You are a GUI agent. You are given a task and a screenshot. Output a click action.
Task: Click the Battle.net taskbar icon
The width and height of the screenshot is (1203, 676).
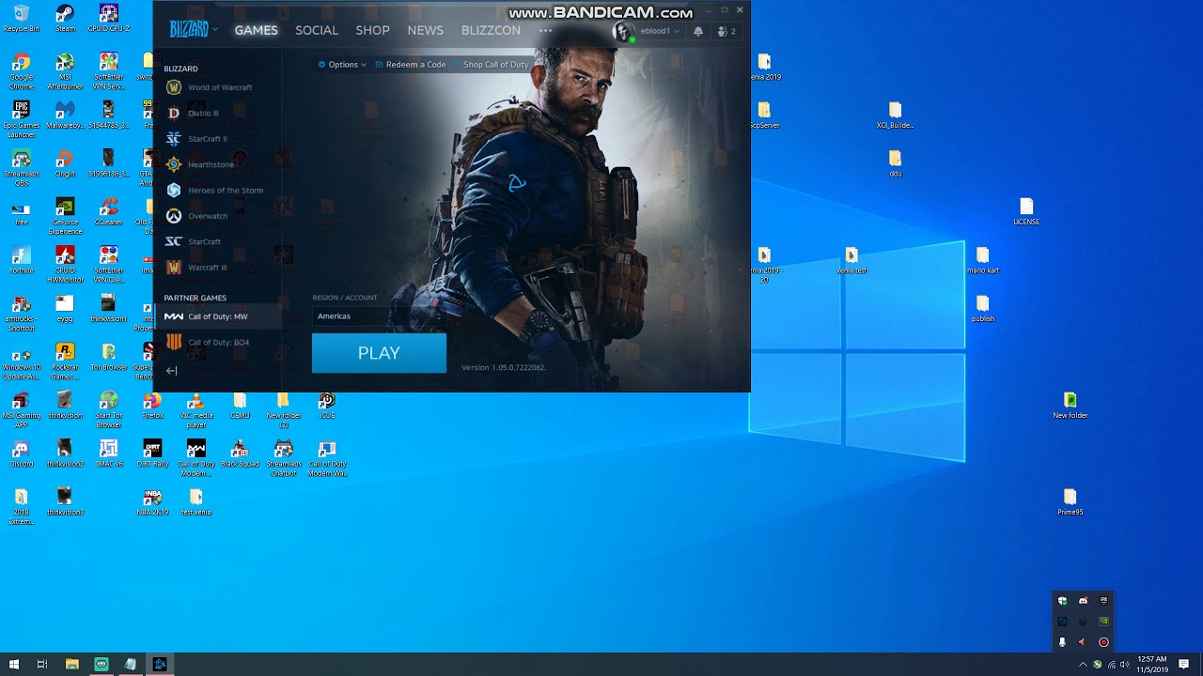(x=160, y=664)
